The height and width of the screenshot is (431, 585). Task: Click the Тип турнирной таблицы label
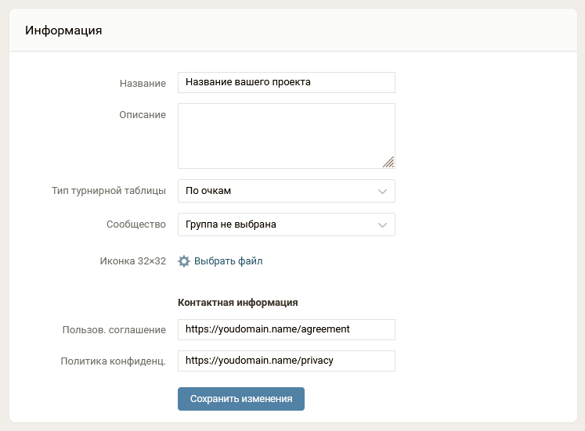(108, 191)
